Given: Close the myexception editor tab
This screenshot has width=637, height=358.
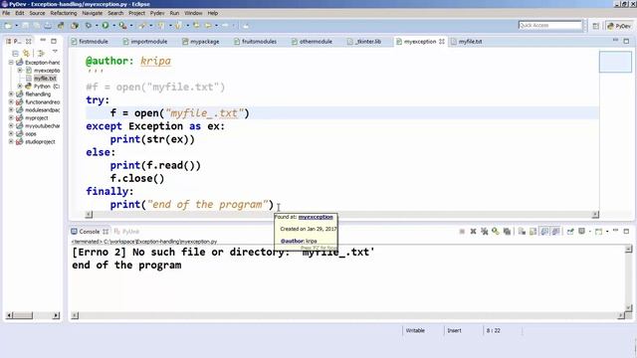Looking at the screenshot, I should click(442, 42).
